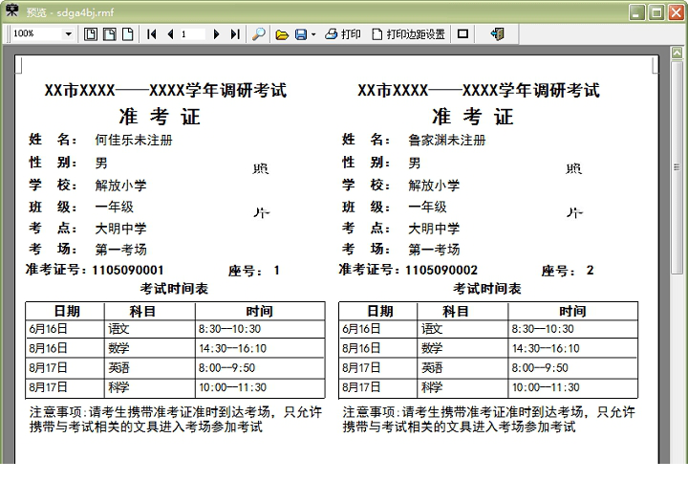Open 打印边距设置 print margin settings

[x=409, y=33]
